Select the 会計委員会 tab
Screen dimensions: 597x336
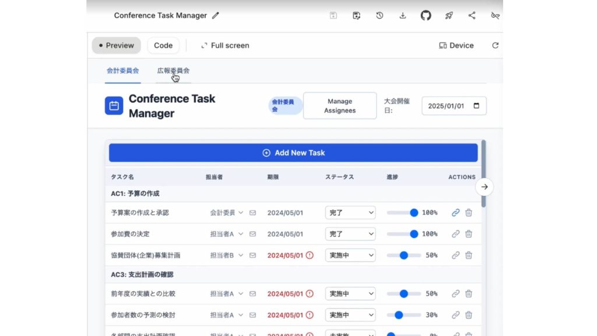[122, 71]
